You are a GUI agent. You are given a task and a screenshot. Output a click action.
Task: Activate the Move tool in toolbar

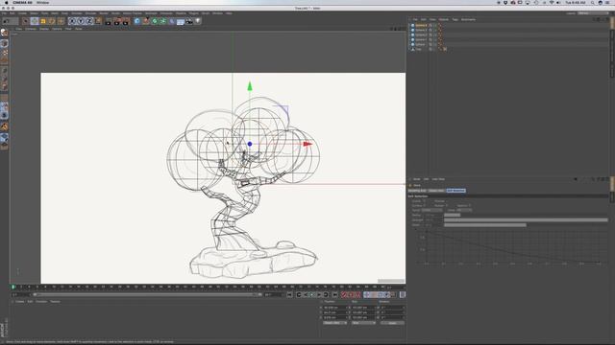coord(35,21)
